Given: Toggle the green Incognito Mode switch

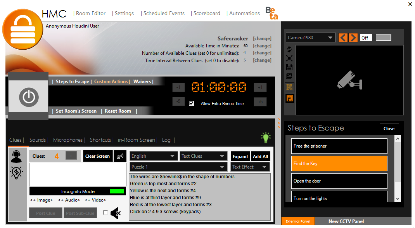Looking at the screenshot, I should click(x=117, y=191).
